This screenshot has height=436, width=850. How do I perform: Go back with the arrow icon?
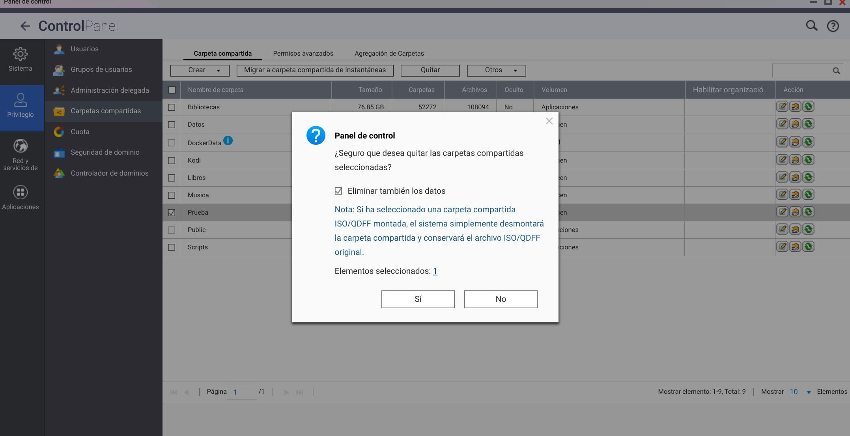click(25, 26)
